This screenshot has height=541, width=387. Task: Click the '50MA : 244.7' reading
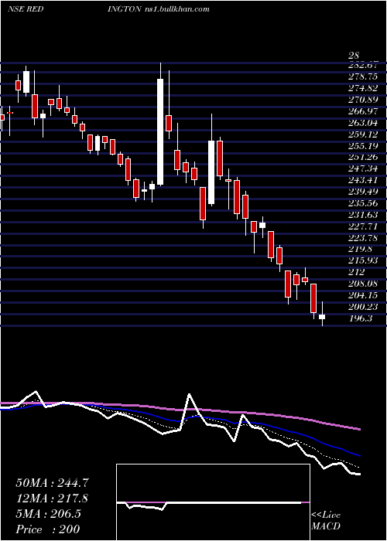pyautogui.click(x=51, y=483)
